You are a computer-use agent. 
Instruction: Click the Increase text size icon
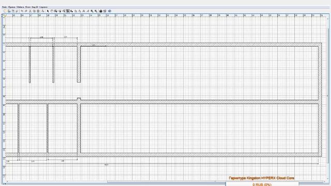click(76, 11)
